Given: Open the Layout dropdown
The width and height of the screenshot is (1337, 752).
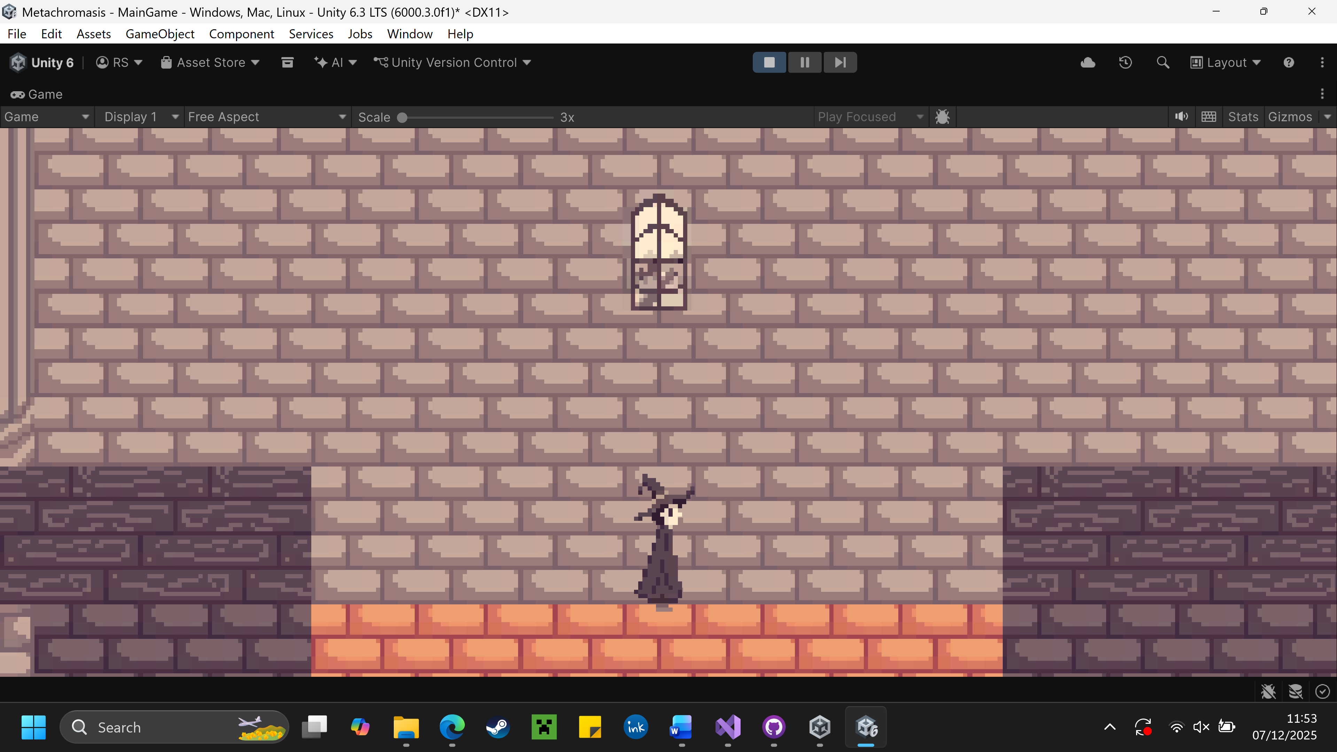Looking at the screenshot, I should tap(1226, 62).
